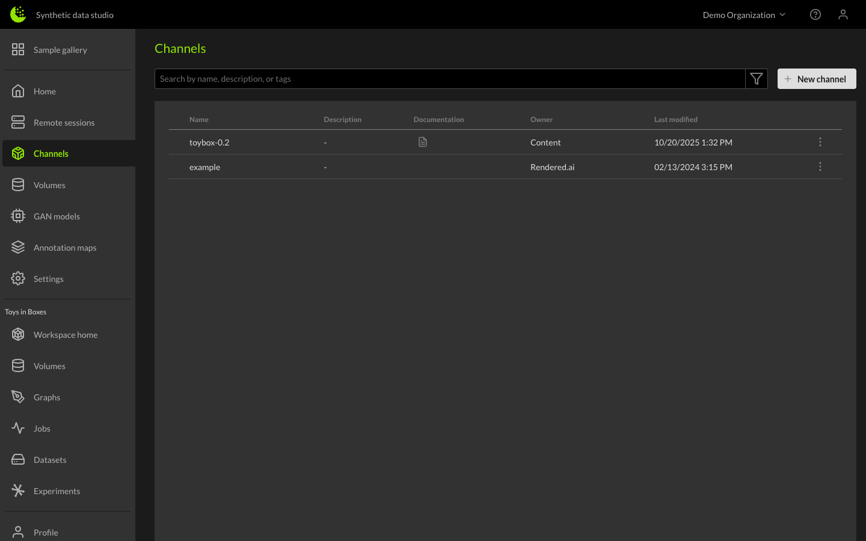
Task: Click the user account icon
Action: pos(843,14)
